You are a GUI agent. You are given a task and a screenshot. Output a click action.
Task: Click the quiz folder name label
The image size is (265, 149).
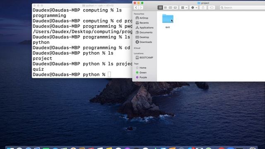click(x=168, y=27)
